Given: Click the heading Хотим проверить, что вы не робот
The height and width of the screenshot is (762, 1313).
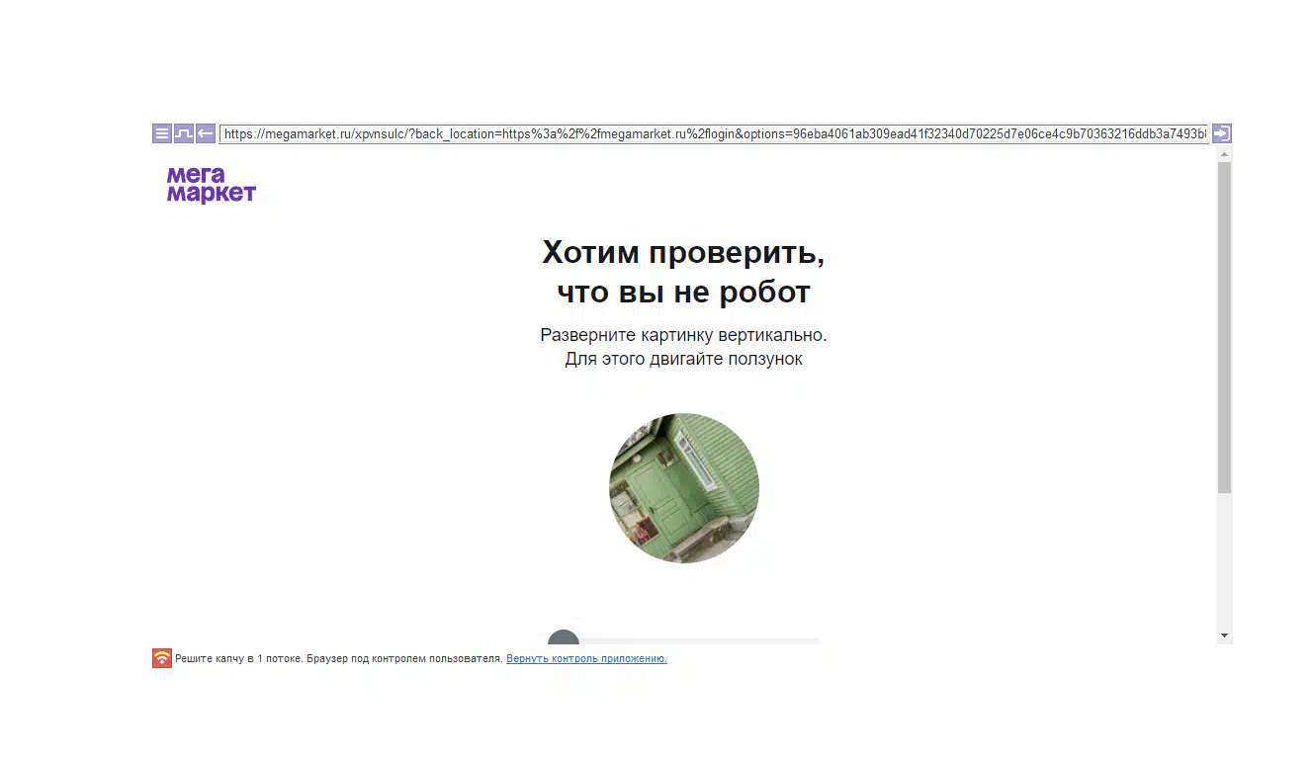Looking at the screenshot, I should [x=683, y=272].
